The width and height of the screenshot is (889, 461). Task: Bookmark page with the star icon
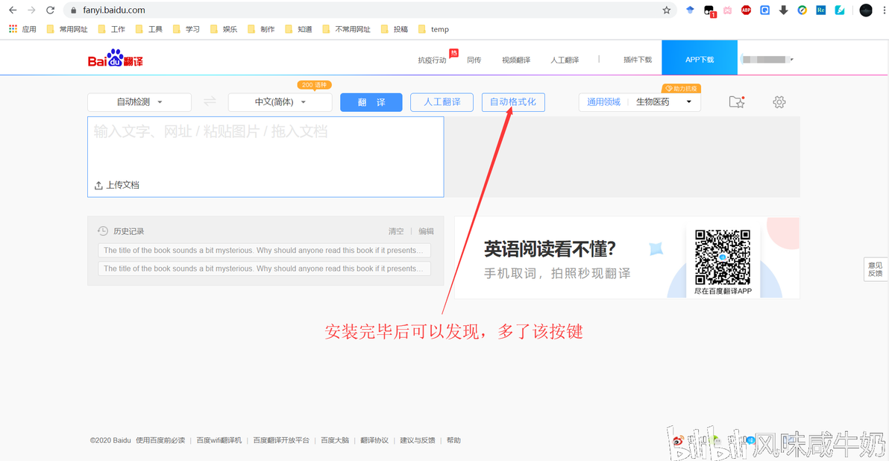point(666,10)
